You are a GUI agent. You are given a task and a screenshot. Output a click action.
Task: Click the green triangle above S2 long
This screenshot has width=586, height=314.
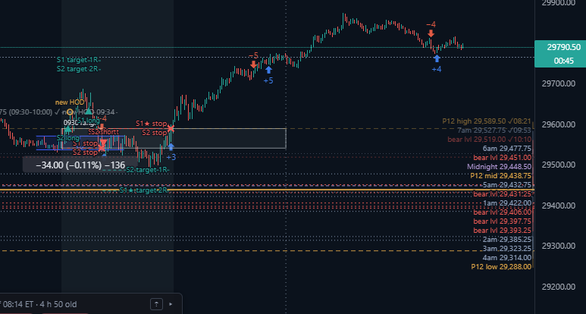point(67,130)
